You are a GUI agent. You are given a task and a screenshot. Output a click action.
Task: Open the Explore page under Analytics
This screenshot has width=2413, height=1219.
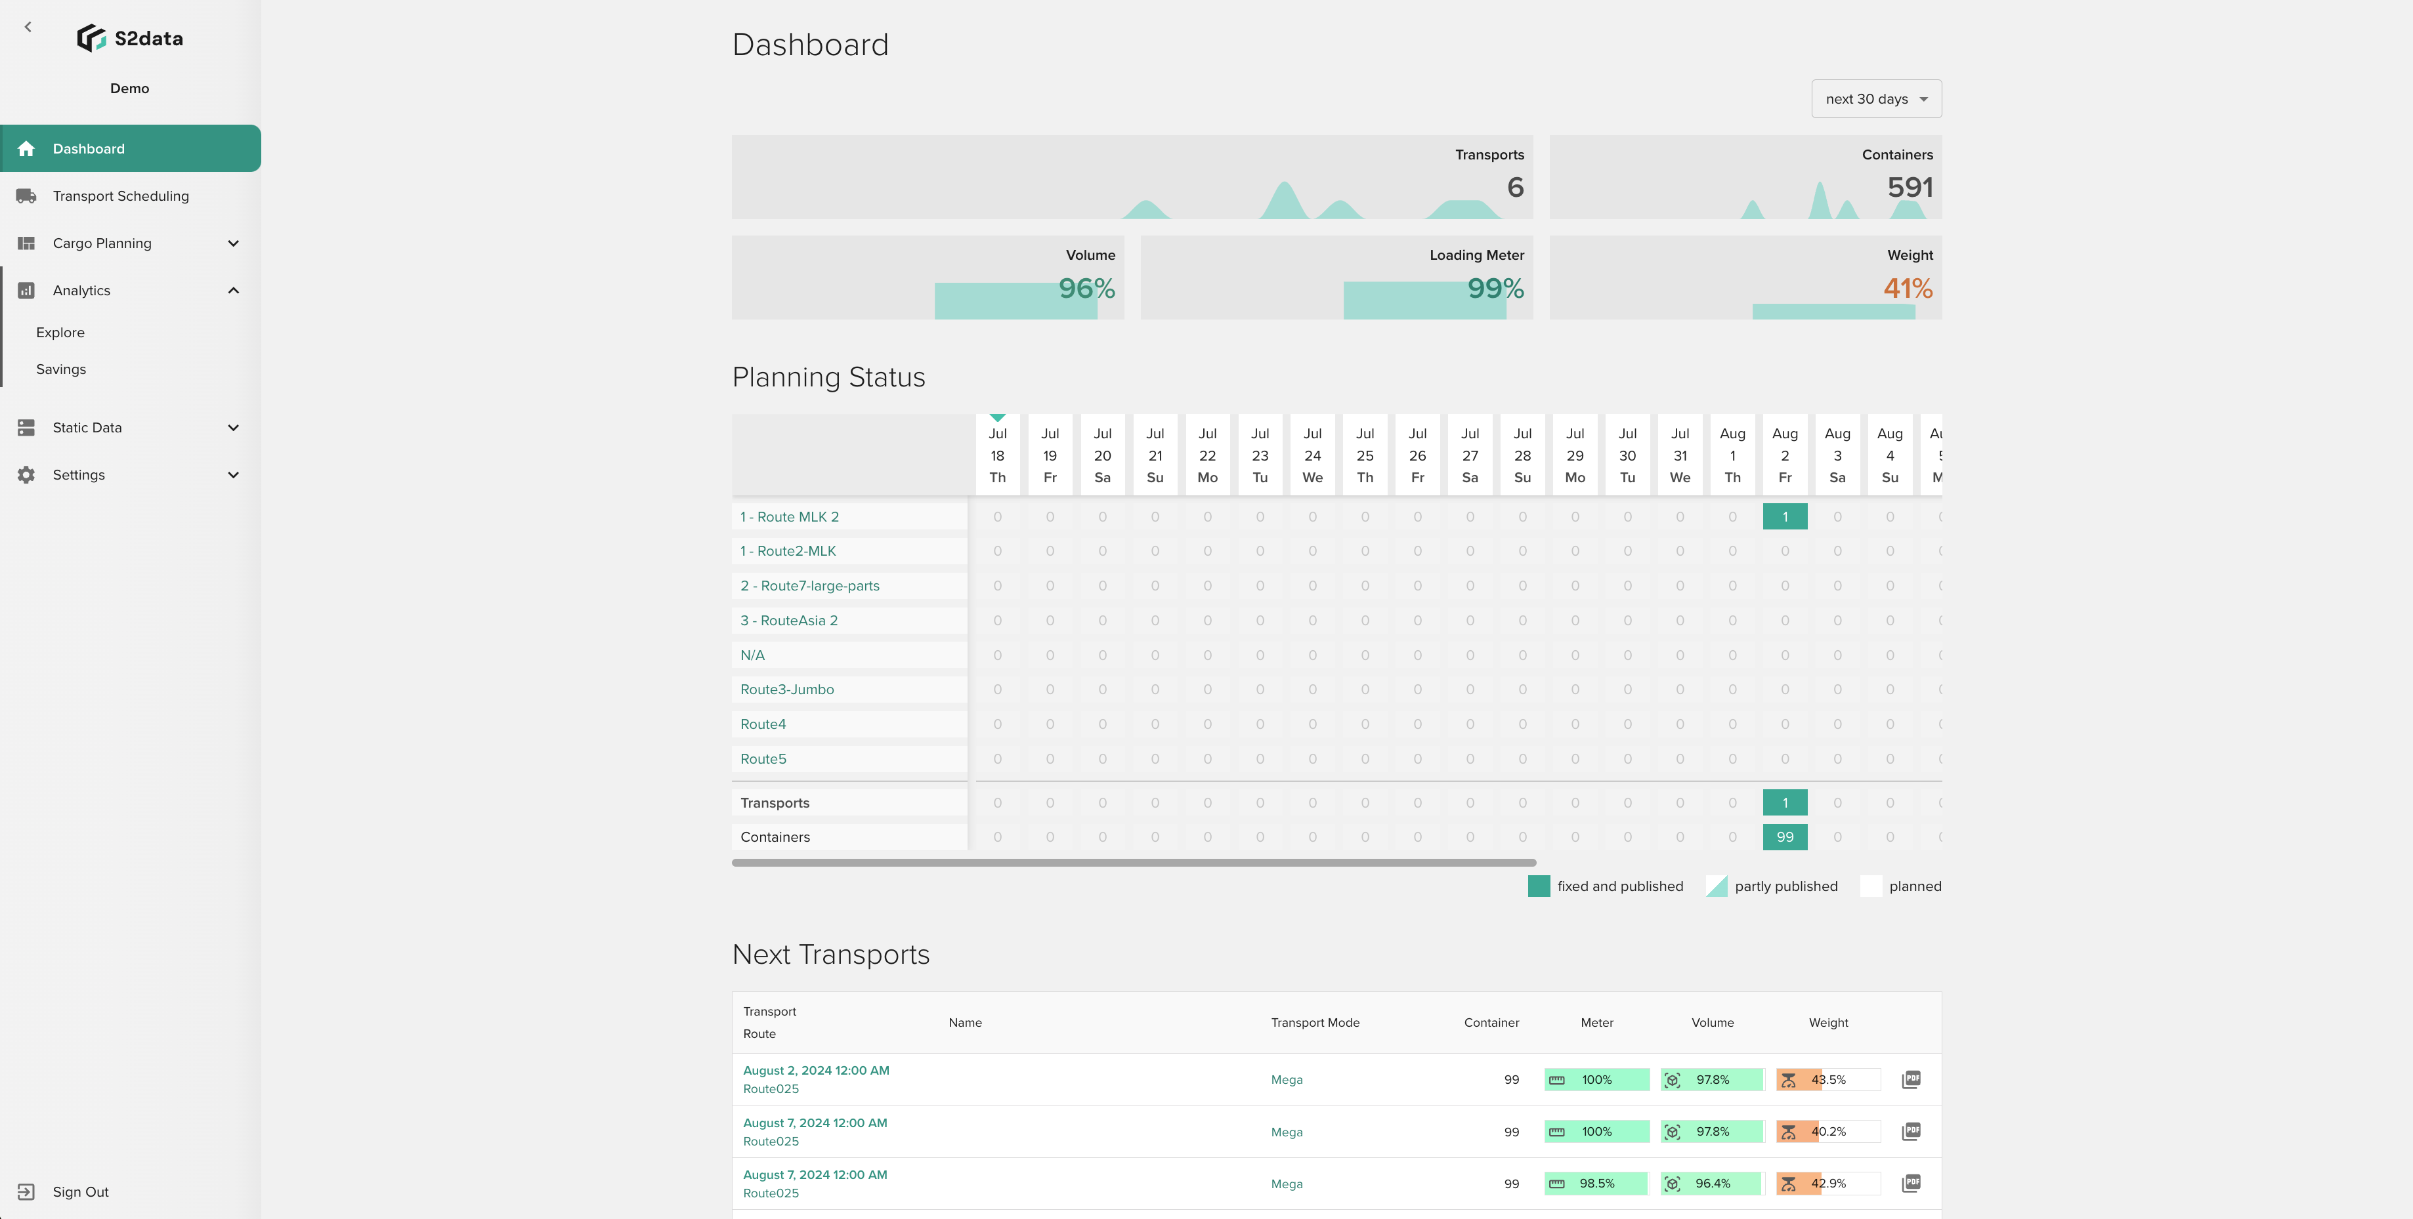(60, 331)
